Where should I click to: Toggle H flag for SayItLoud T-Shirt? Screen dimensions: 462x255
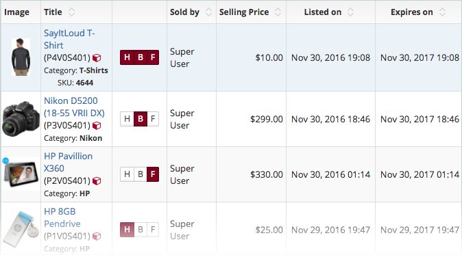pos(127,57)
